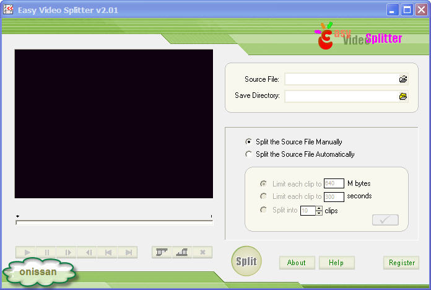
Task: Open the About dialog
Action: [297, 263]
